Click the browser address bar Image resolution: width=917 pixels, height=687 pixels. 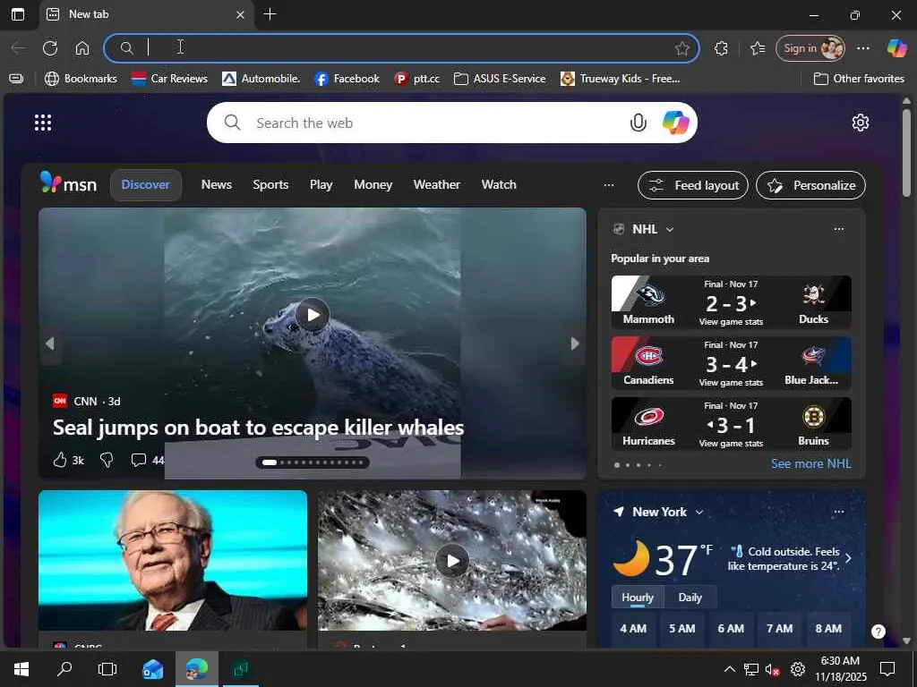point(401,48)
